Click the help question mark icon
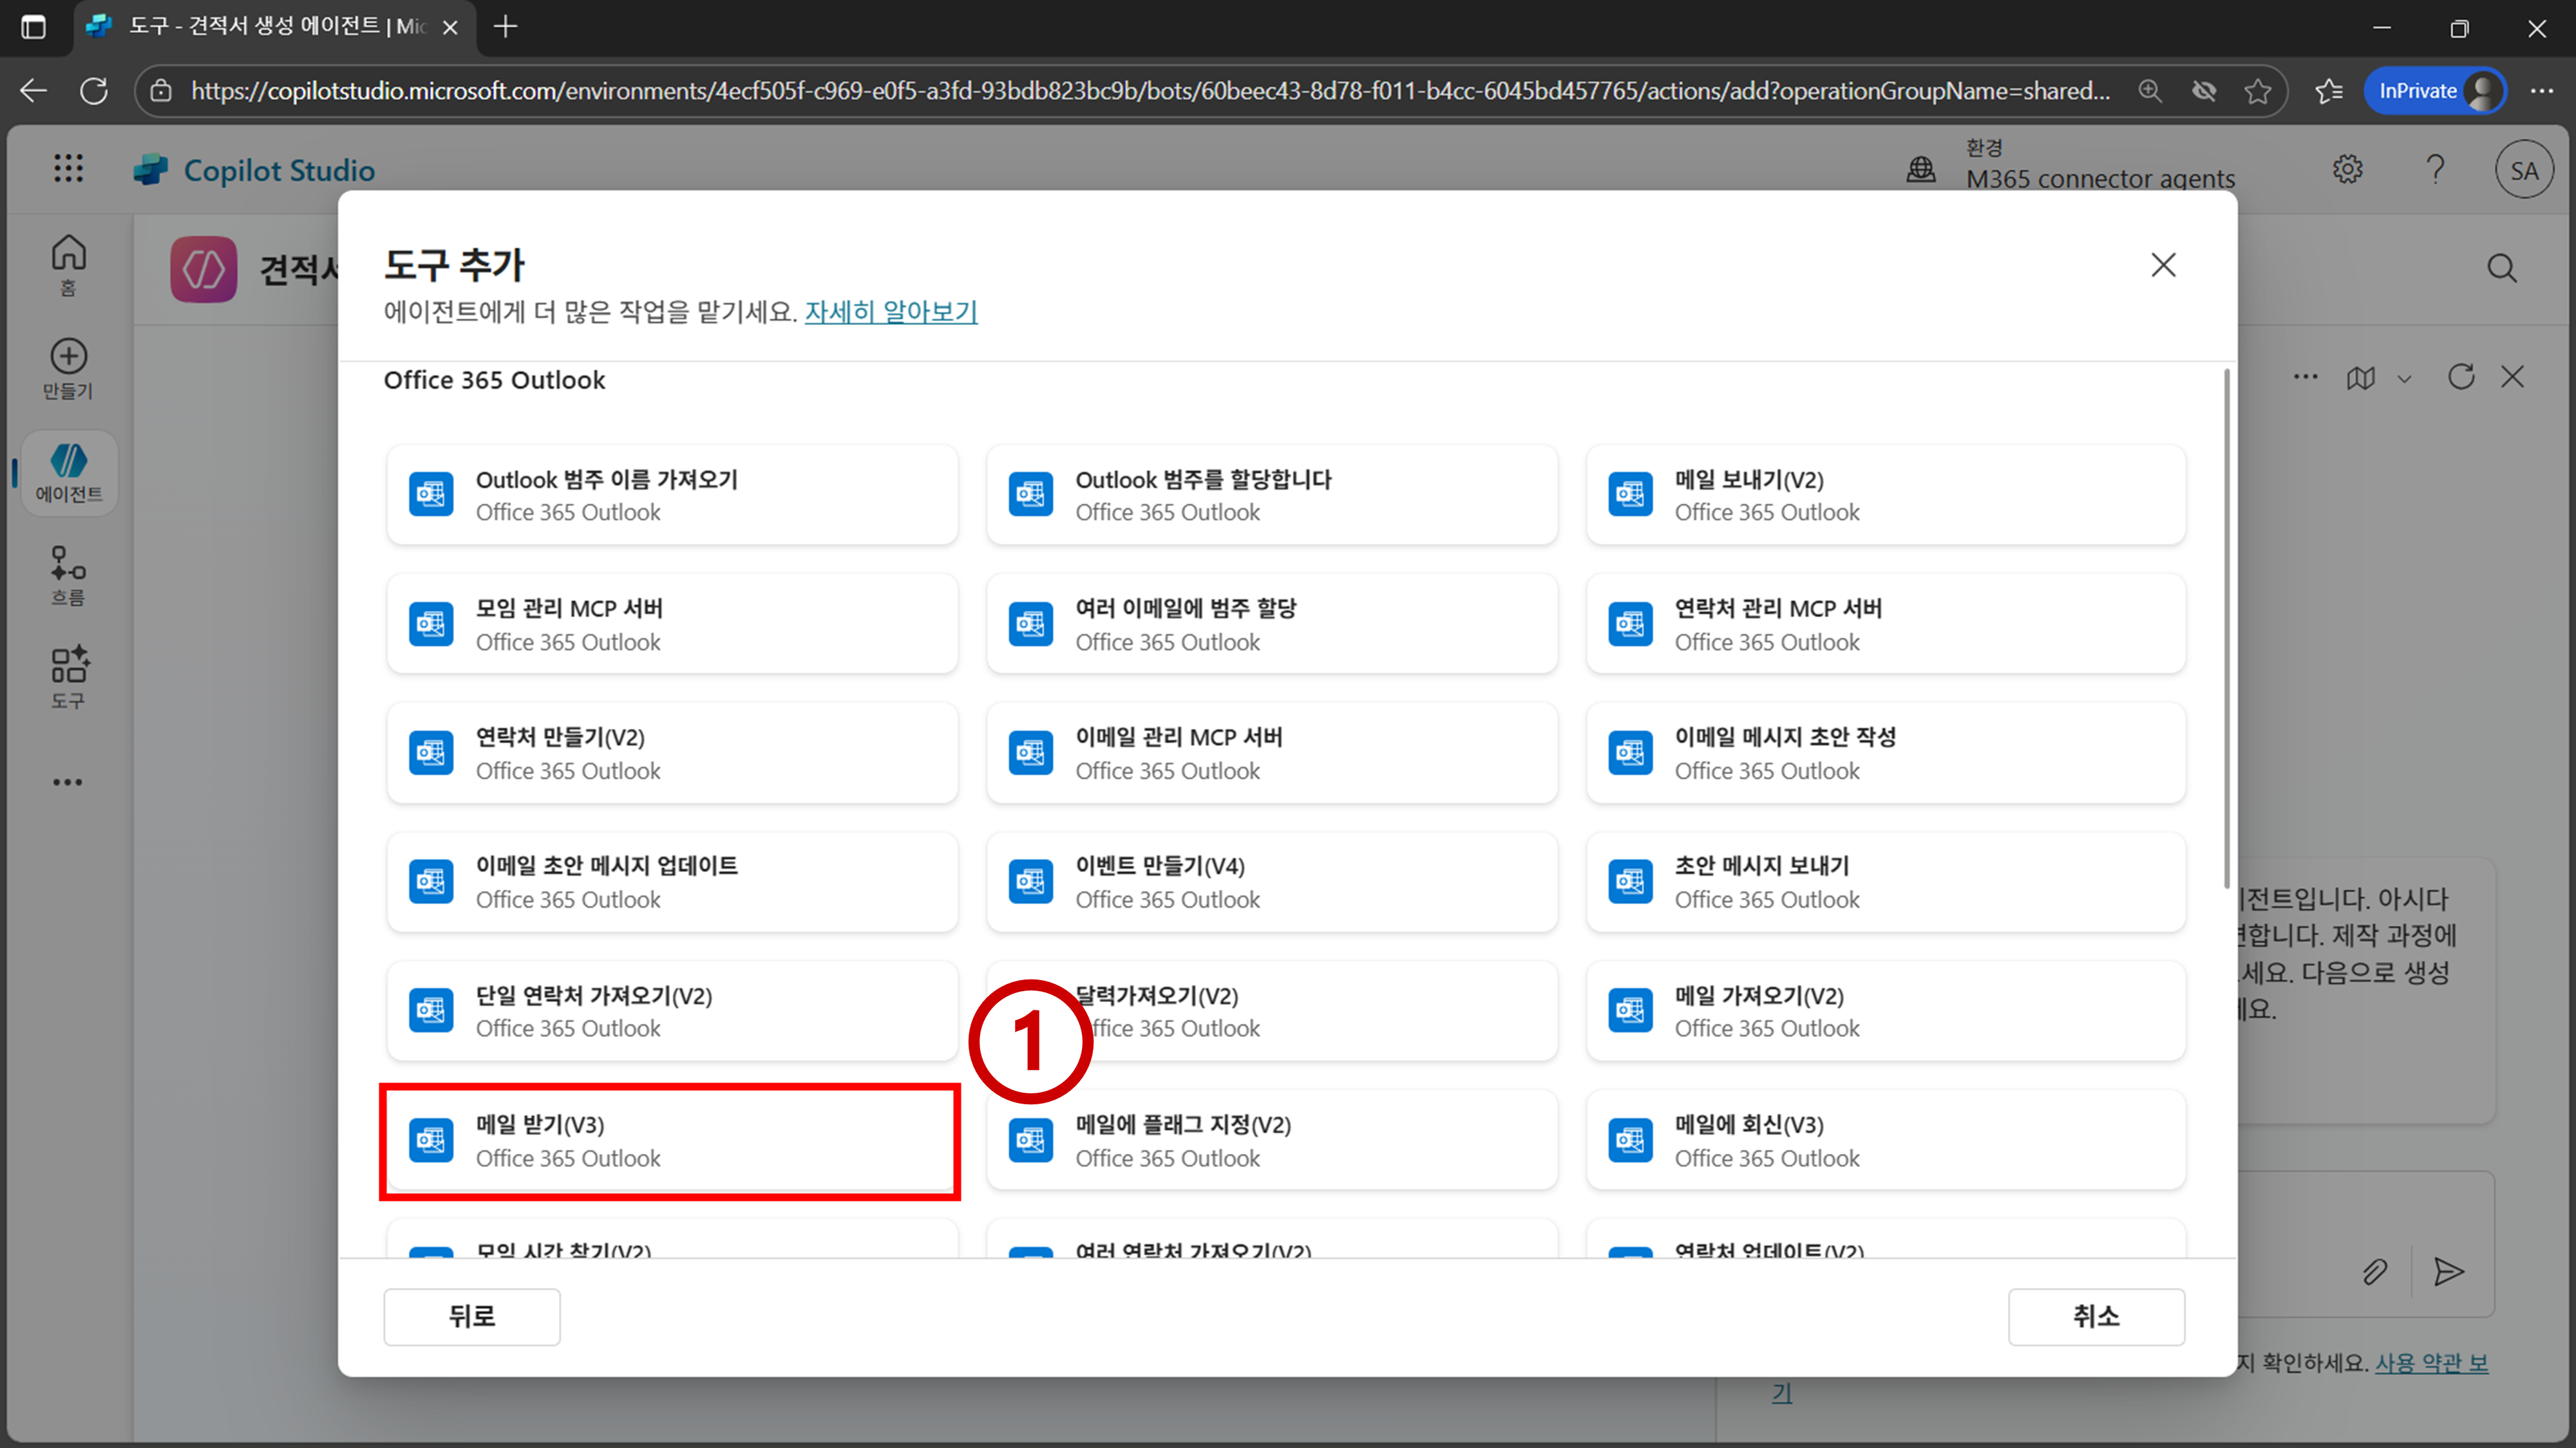This screenshot has height=1448, width=2576. pos(2435,169)
